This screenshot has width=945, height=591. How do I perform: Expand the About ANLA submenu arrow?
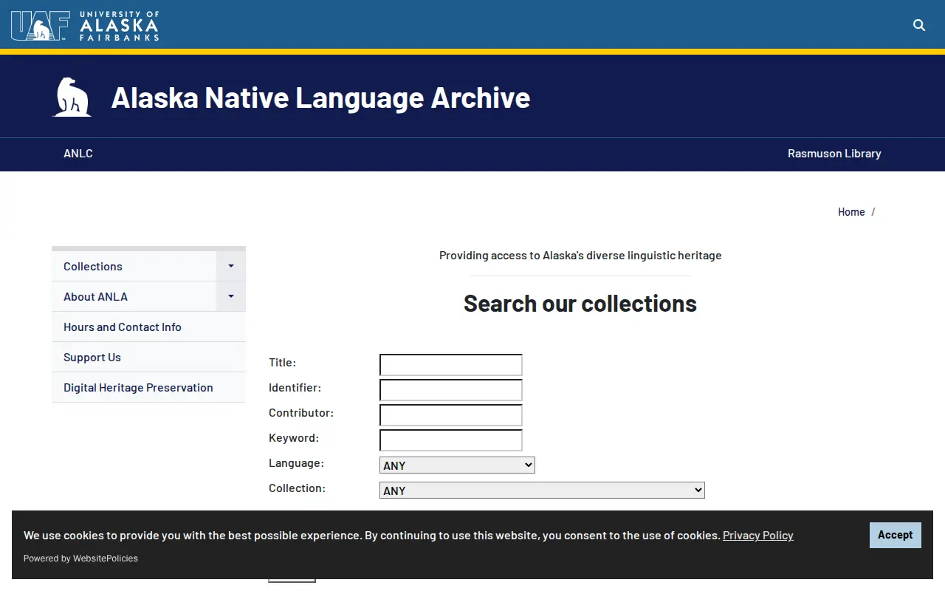pyautogui.click(x=231, y=296)
